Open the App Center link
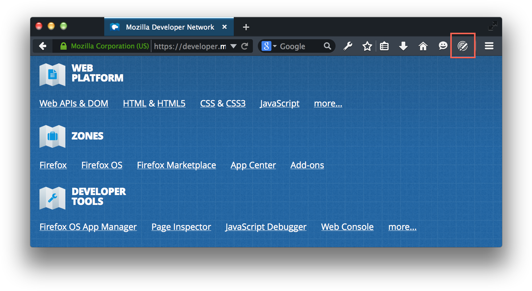The image size is (532, 291). (x=253, y=165)
